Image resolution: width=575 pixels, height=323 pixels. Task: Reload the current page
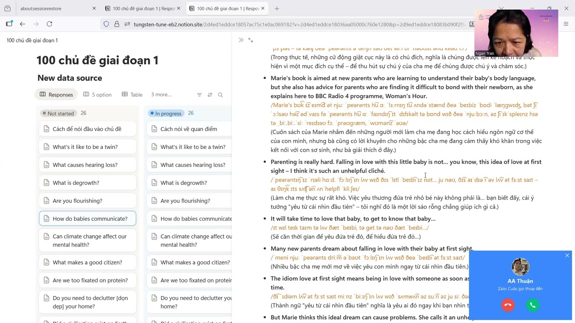tap(49, 24)
